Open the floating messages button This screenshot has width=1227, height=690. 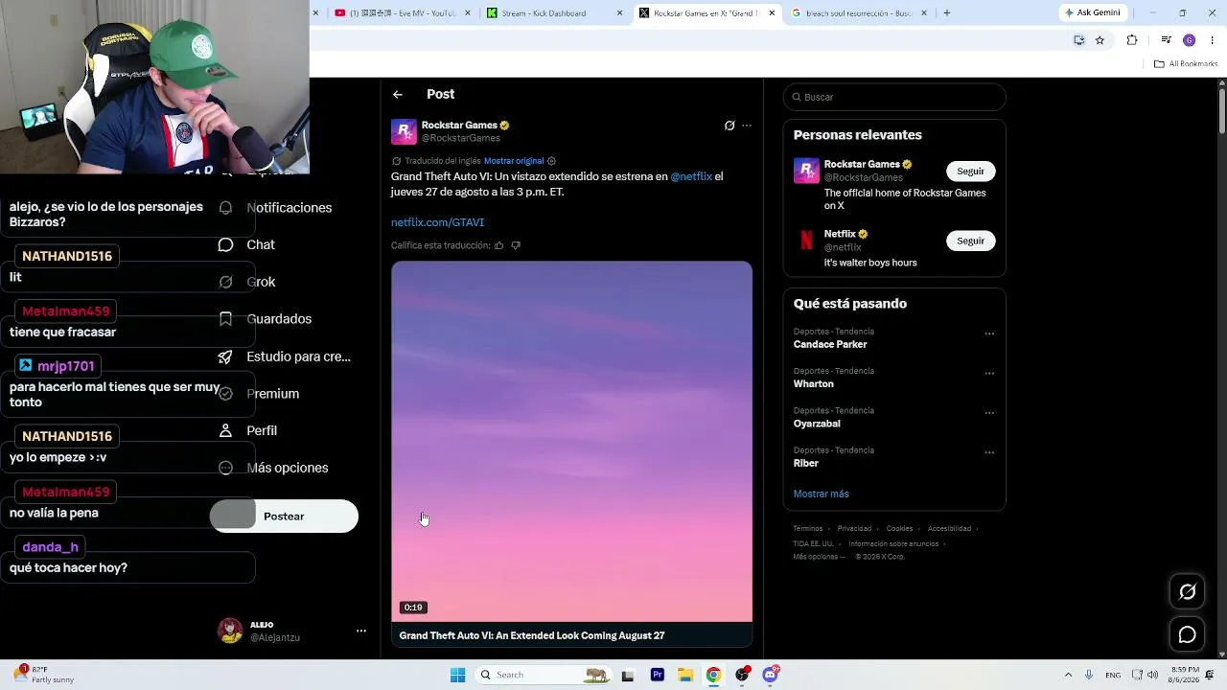(x=1187, y=634)
